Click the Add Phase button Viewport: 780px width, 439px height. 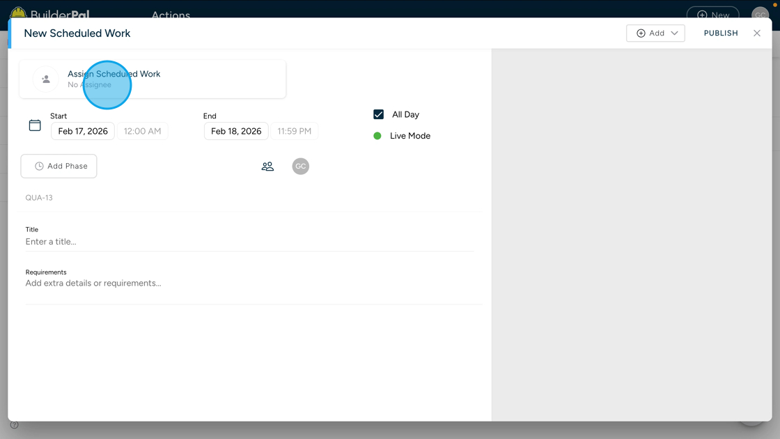pos(58,166)
